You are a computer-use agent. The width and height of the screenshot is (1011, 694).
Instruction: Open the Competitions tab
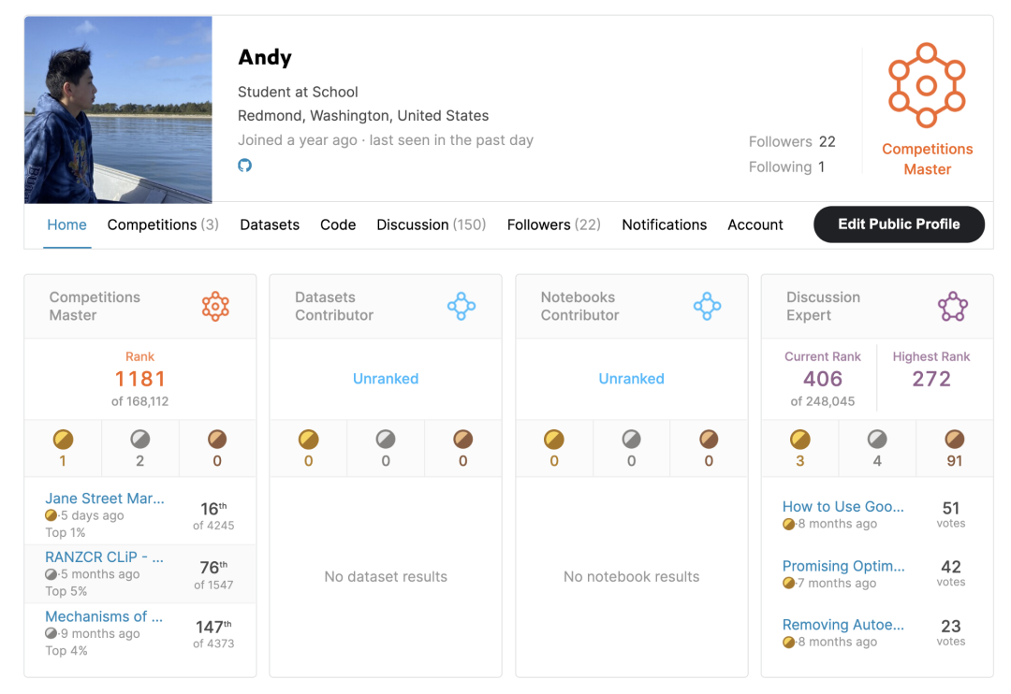163,224
